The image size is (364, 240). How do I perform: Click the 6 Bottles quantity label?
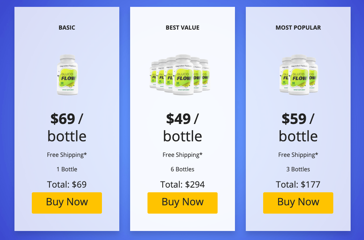183,169
